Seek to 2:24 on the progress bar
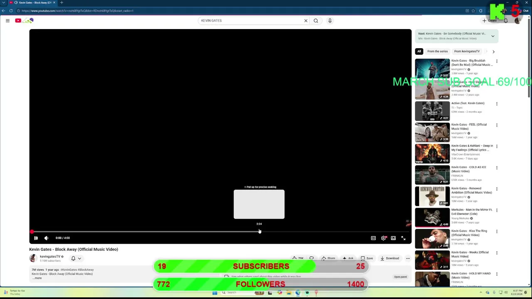The width and height of the screenshot is (532, 299). [x=259, y=231]
